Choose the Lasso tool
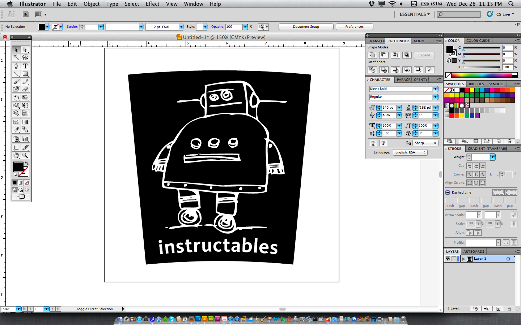521x325 pixels. click(x=25, y=57)
